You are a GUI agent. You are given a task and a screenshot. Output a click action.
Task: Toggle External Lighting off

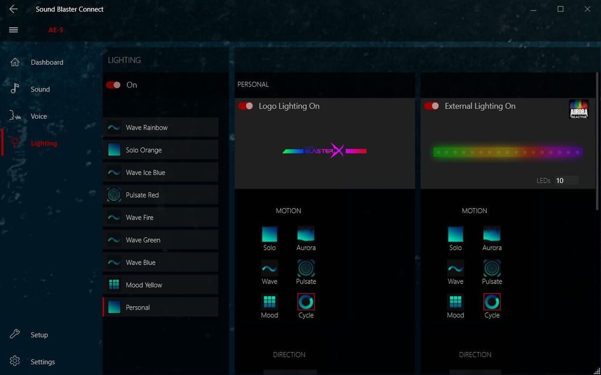431,106
